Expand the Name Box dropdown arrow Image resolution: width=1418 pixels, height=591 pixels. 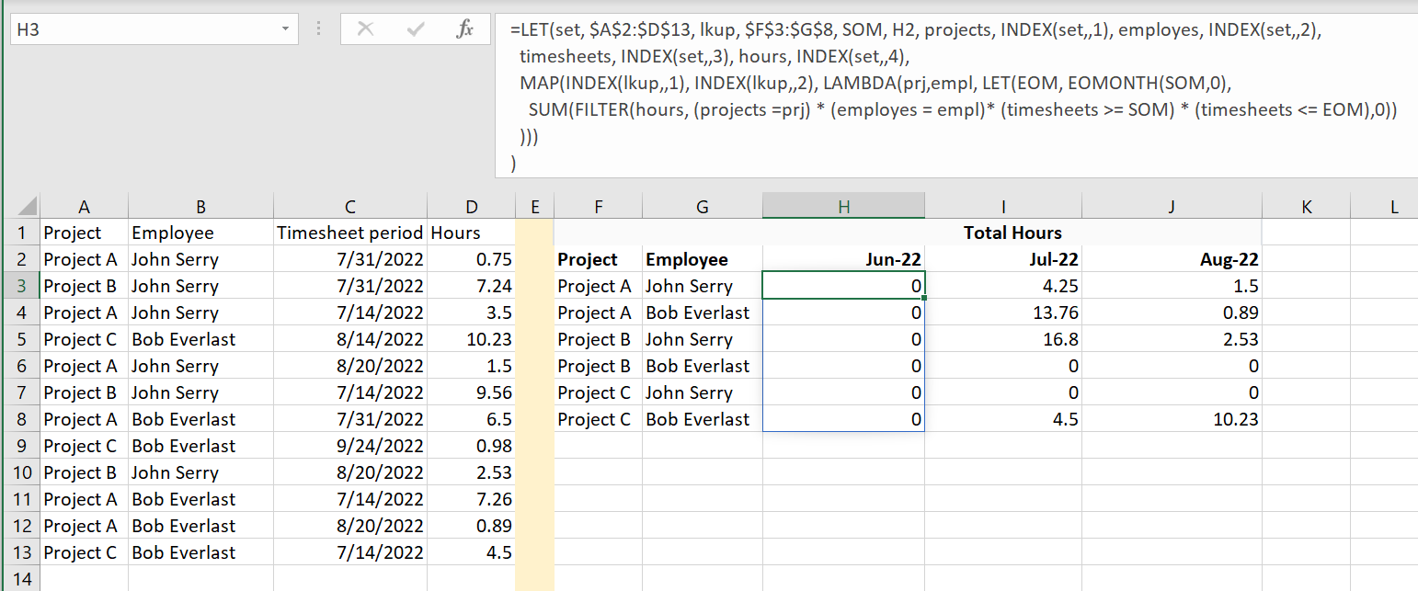pos(285,29)
